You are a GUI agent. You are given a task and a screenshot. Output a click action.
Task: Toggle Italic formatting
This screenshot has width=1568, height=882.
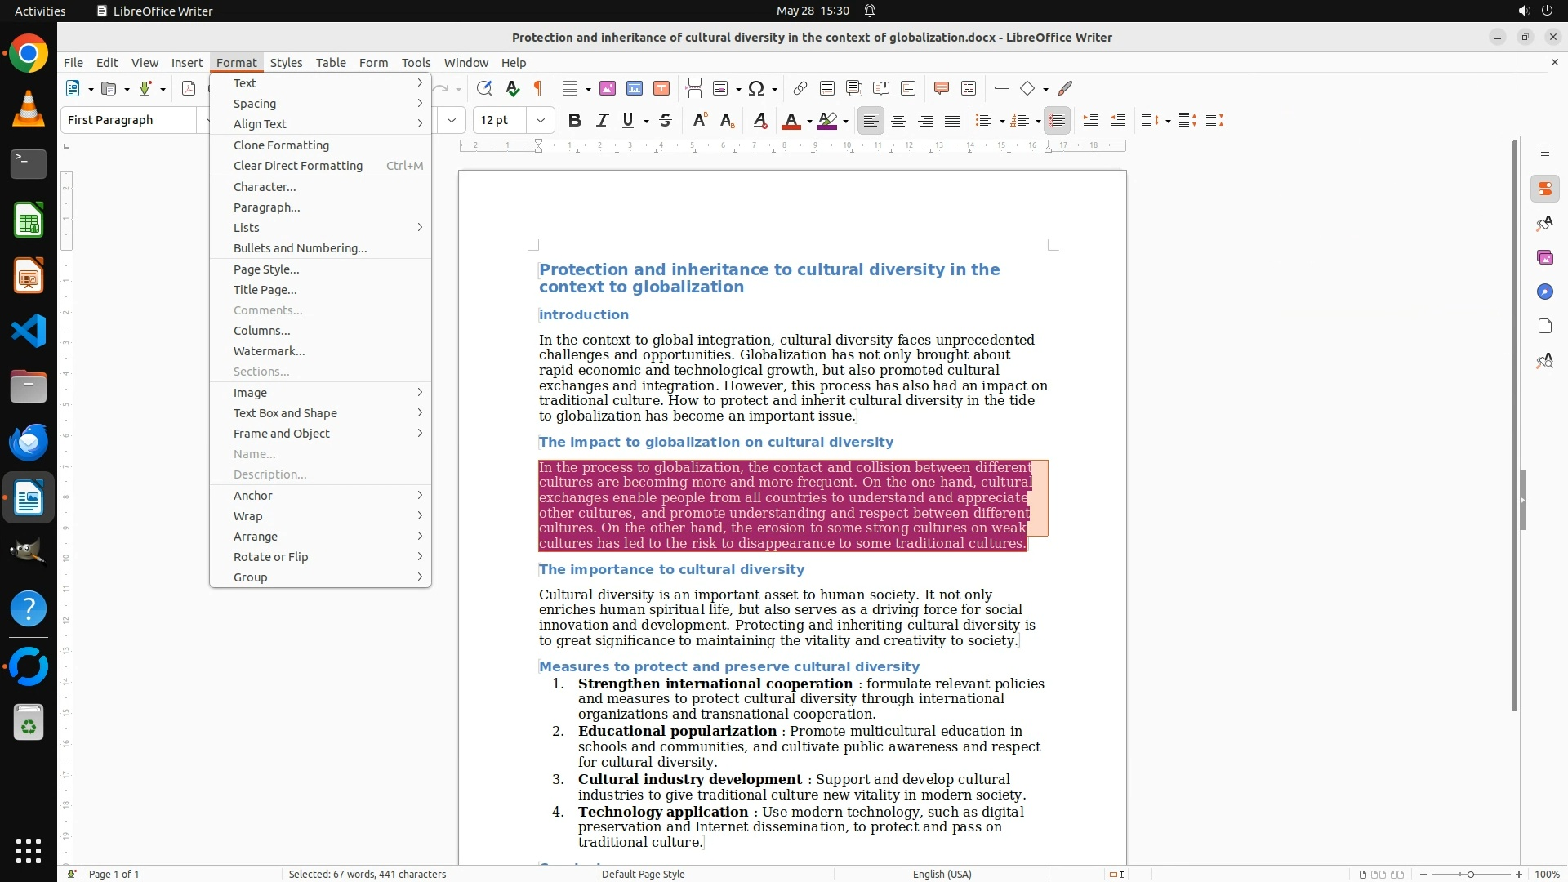(x=602, y=120)
